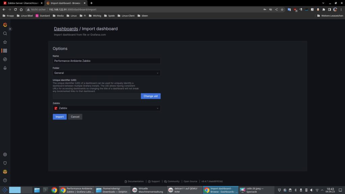345x194 pixels.
Task: Open the Alerting bell icon
Action: [x=5, y=68]
